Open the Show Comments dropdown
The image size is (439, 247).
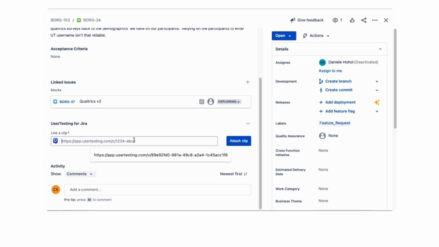point(80,174)
